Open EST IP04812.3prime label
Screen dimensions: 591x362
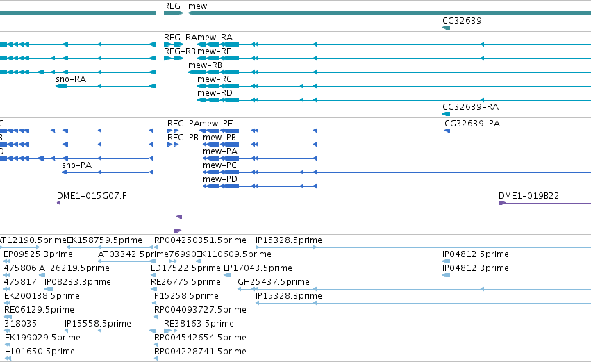point(476,268)
